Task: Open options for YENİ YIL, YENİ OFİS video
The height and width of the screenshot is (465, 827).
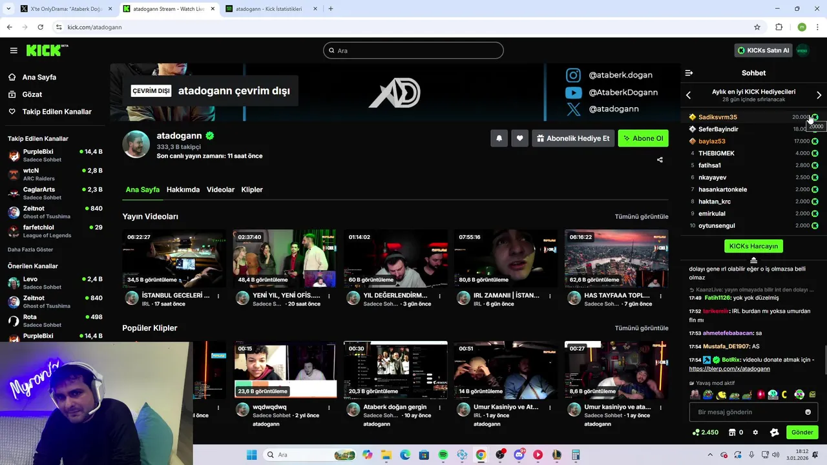Action: 329,296
